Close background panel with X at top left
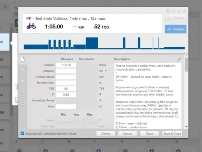The image size is (202, 152). 6,7
